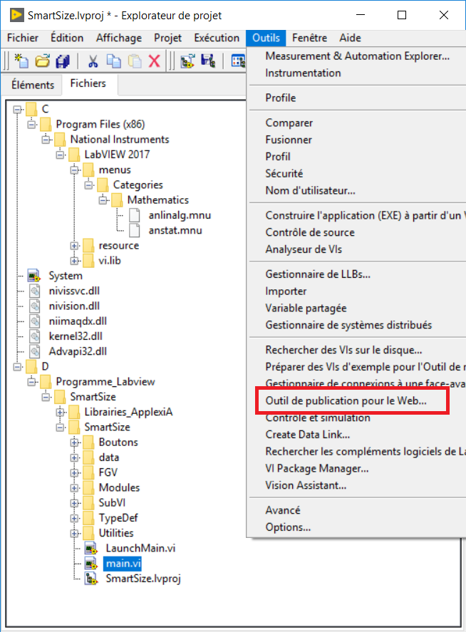Click the anlinalg.mnu file icon
The height and width of the screenshot is (632, 466).
(x=135, y=215)
